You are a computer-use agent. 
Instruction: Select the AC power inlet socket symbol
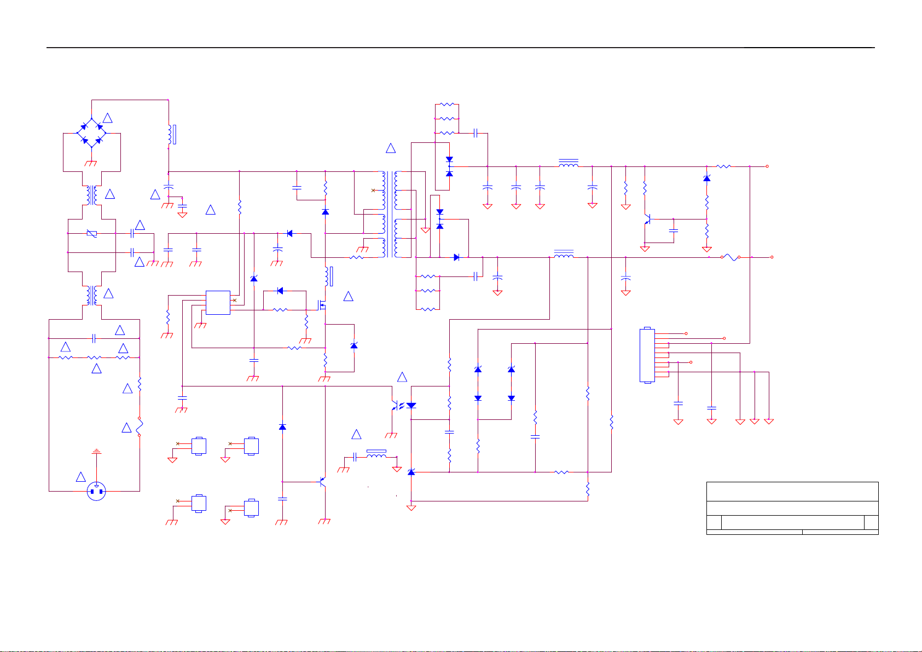click(97, 492)
